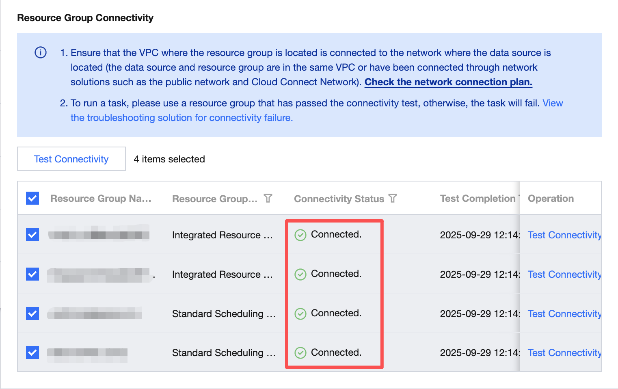Click Test Connectivity for the second row
Screen dimensions: 618x389
[564, 274]
